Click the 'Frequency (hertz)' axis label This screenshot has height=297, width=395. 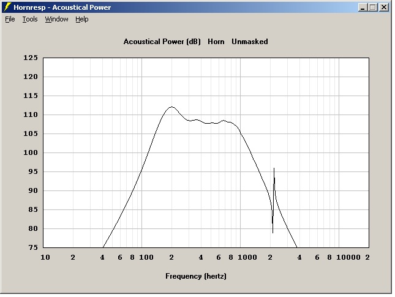(196, 276)
